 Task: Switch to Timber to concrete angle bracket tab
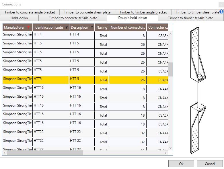(x=30, y=12)
